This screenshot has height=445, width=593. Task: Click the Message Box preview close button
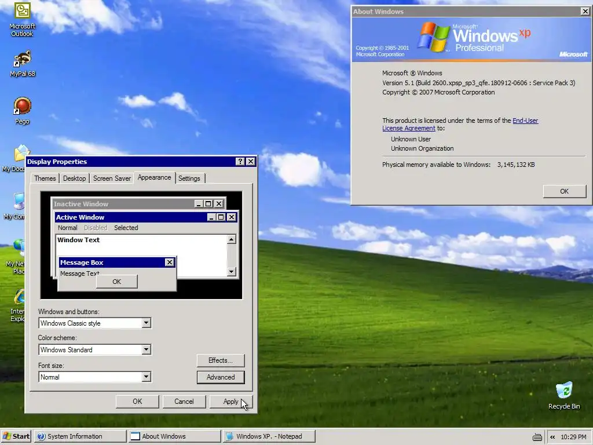tap(170, 262)
